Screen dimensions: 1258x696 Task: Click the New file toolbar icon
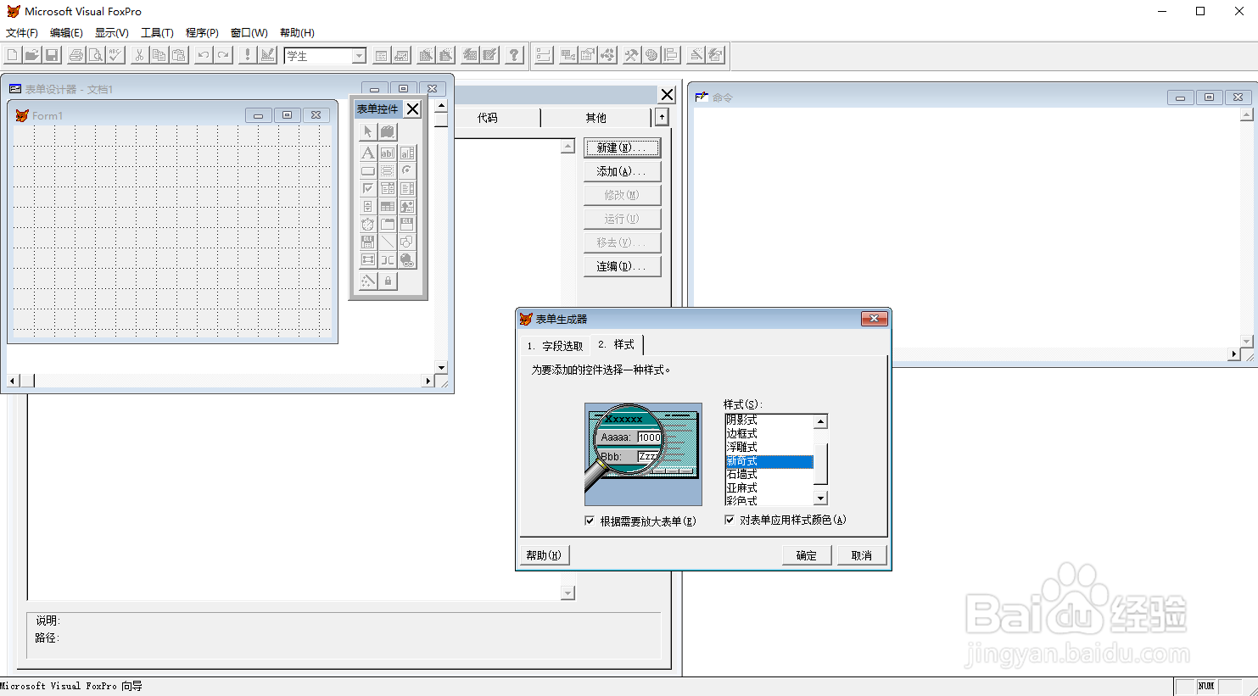pyautogui.click(x=12, y=55)
